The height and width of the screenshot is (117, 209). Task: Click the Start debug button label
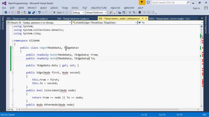(x=59, y=13)
